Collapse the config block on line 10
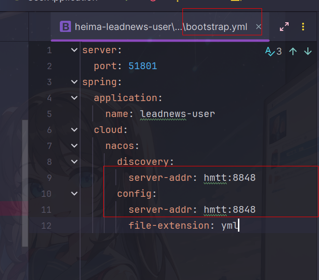 pos(74,193)
